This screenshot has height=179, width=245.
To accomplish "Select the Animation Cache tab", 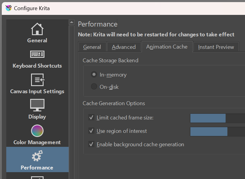I will pos(167,47).
